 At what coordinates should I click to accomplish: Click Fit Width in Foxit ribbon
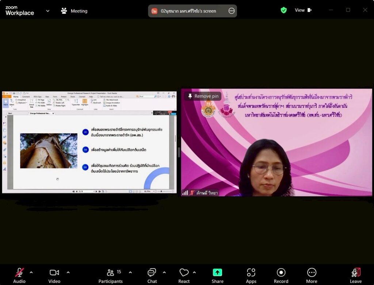(x=40, y=103)
